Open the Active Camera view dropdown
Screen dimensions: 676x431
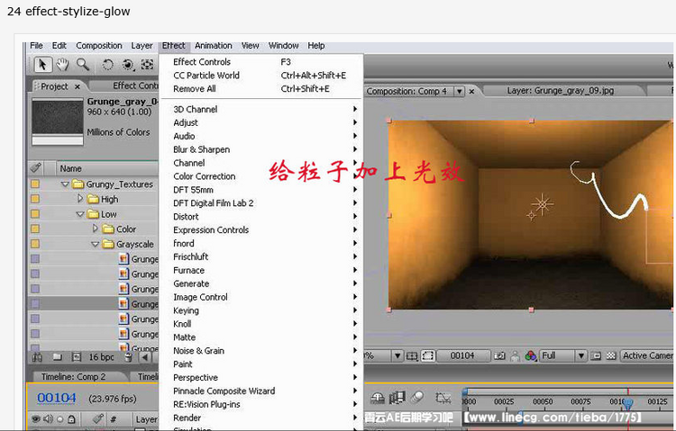tap(646, 355)
